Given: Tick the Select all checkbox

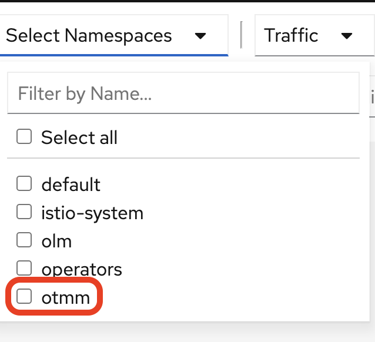Looking at the screenshot, I should (x=24, y=137).
